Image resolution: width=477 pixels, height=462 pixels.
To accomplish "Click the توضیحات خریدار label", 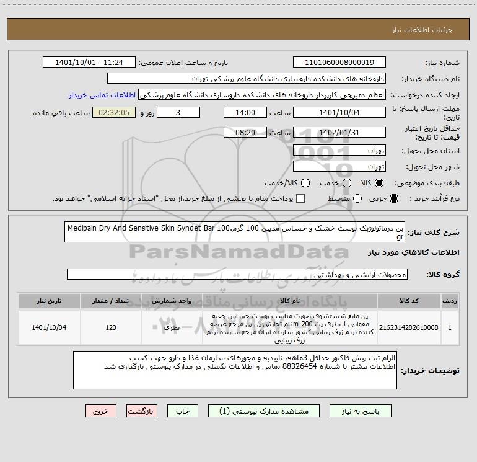I will pos(430,371).
